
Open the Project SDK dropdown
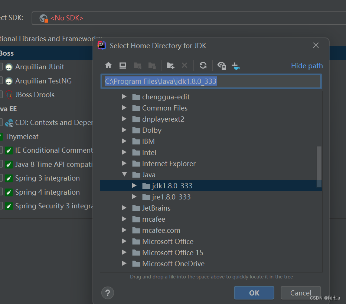[x=189, y=18]
